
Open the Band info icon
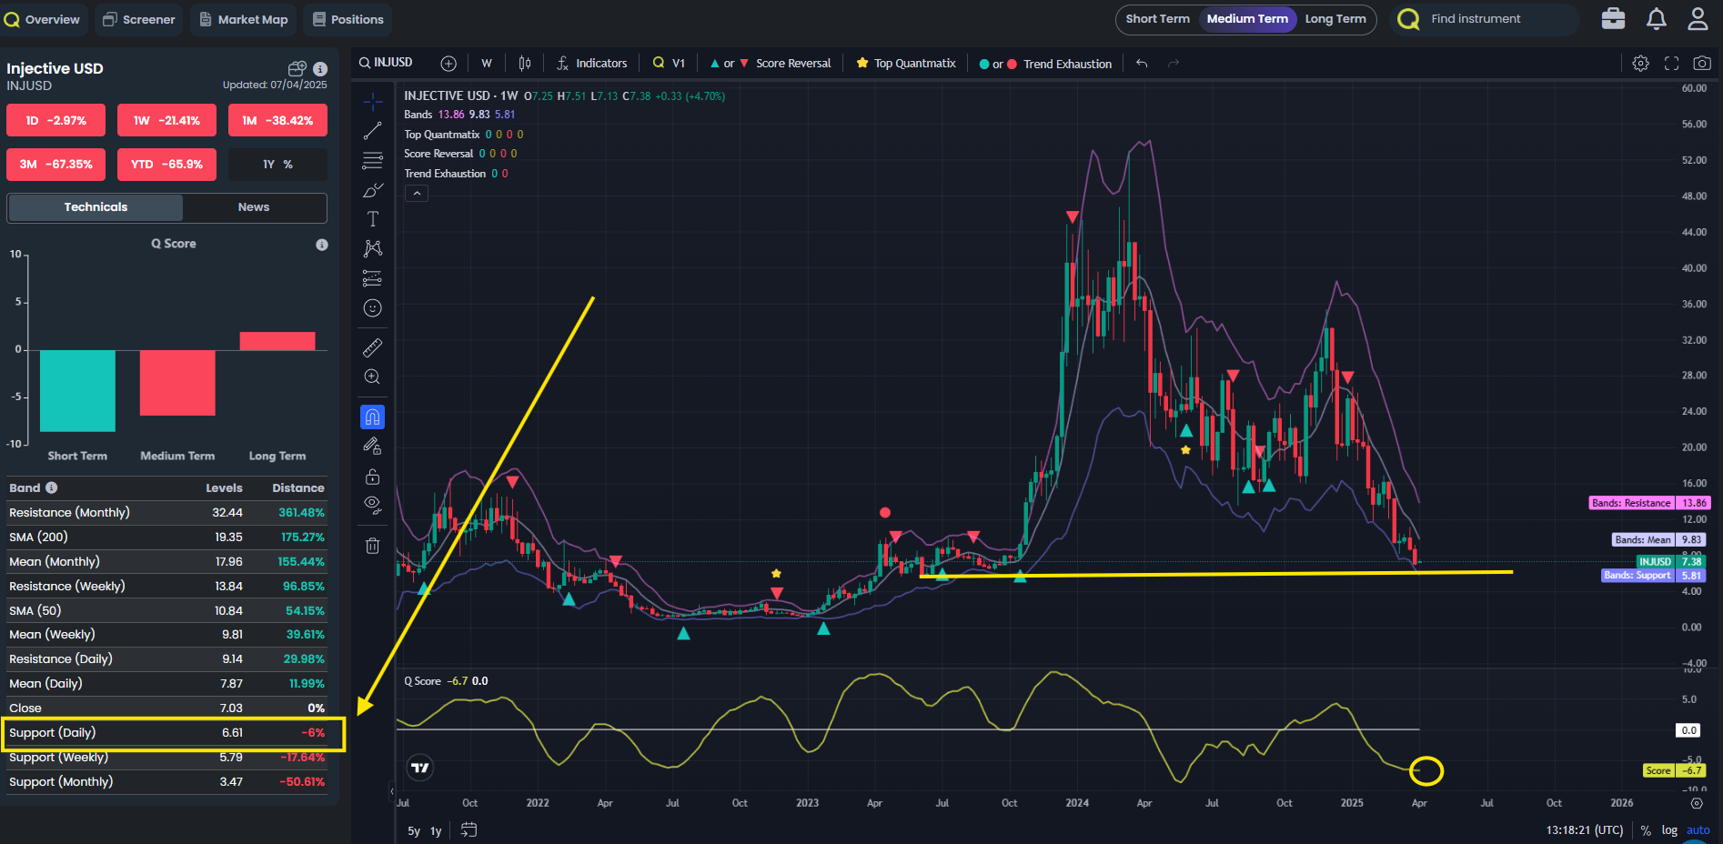52,487
